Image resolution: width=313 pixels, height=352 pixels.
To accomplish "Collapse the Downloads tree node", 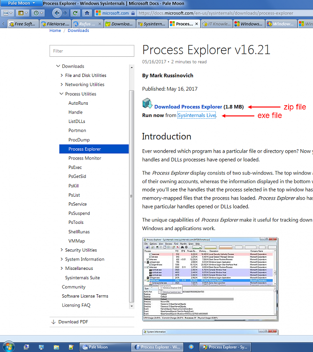I will [x=58, y=66].
